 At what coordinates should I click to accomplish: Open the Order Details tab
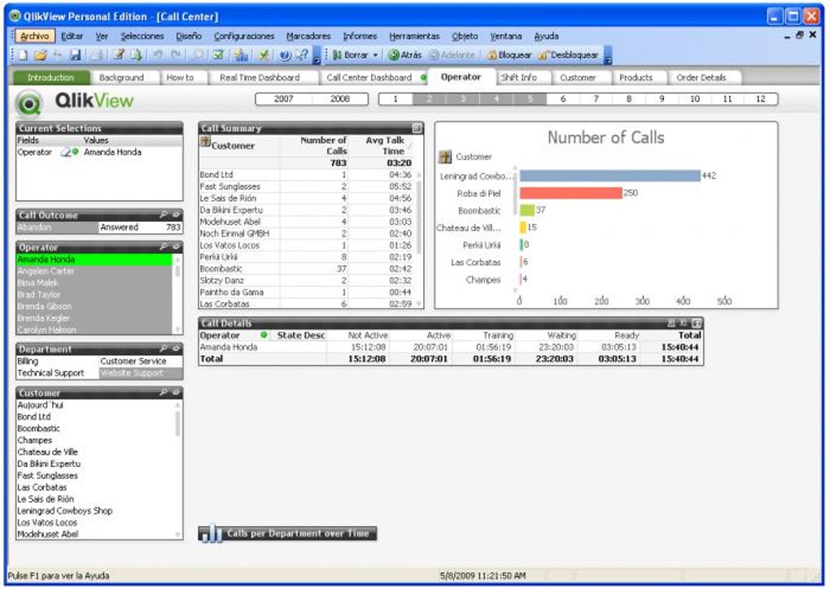701,77
